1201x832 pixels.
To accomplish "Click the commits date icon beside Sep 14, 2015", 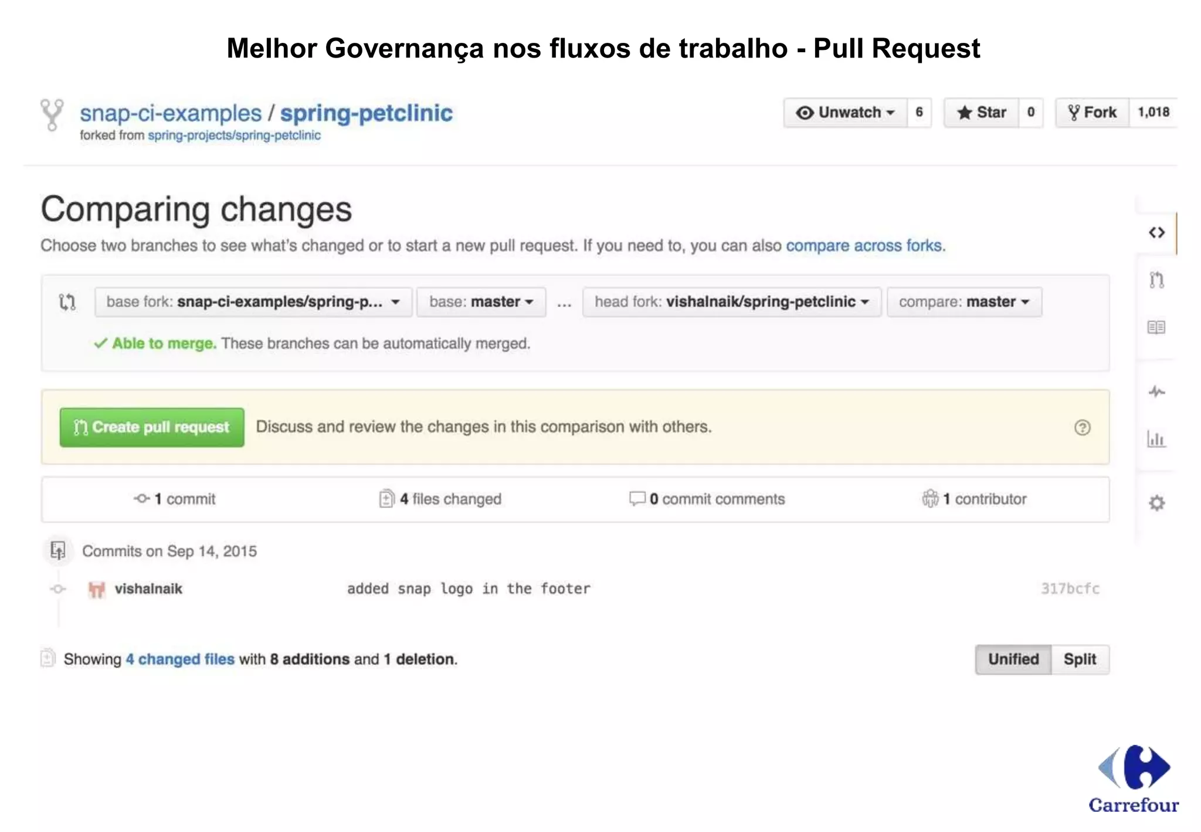I will coord(57,551).
